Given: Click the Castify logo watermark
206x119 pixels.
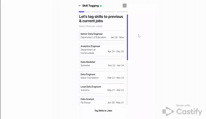Looking at the screenshot, I should [182, 111].
